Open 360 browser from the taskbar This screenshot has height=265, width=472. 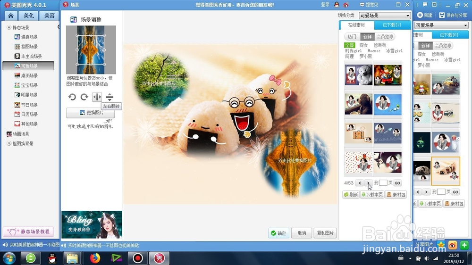click(30, 258)
